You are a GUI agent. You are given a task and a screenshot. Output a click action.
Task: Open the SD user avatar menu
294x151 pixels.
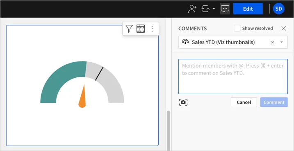coord(279,9)
